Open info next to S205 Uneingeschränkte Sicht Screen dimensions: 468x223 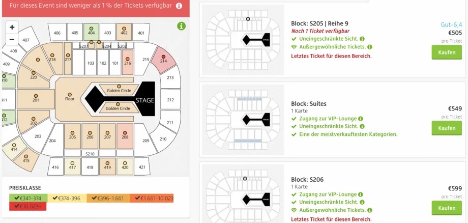(362, 39)
